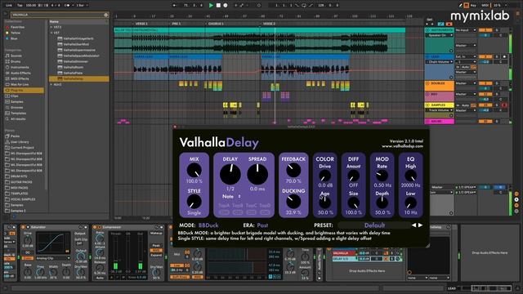Open the Default PRESET menu
Image resolution: width=523 pixels, height=294 pixels.
[x=374, y=225]
